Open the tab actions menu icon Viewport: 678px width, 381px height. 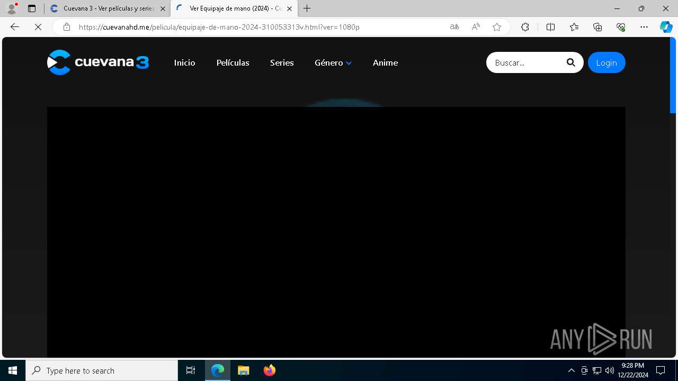pos(32,8)
